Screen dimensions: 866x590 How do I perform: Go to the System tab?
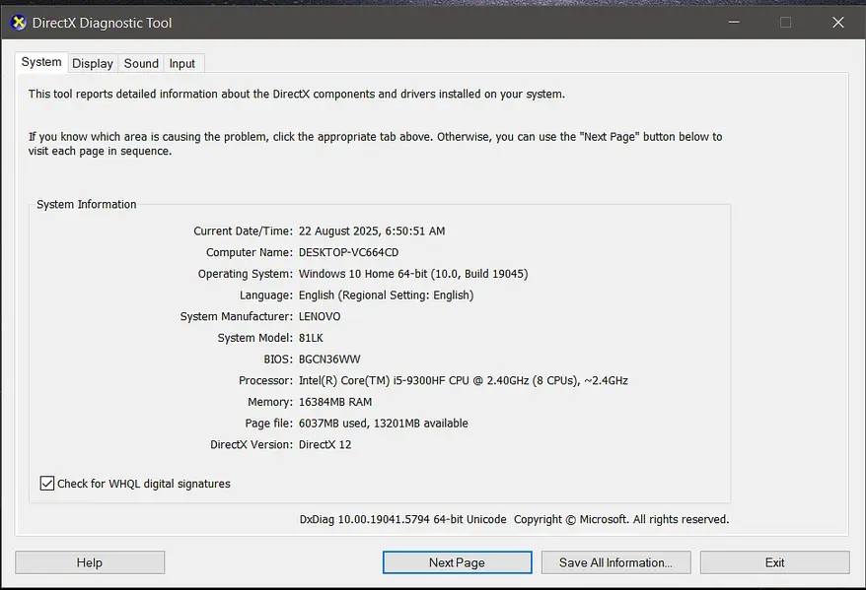click(41, 62)
